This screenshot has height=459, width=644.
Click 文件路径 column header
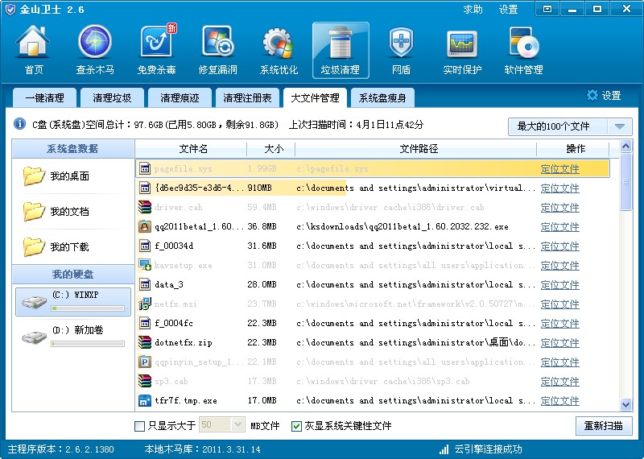click(x=416, y=149)
